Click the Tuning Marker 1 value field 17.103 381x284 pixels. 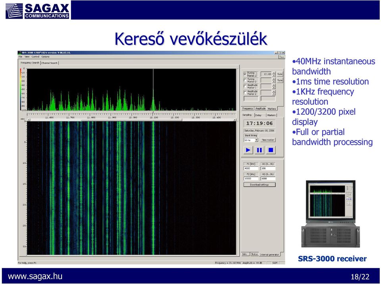point(266,74)
